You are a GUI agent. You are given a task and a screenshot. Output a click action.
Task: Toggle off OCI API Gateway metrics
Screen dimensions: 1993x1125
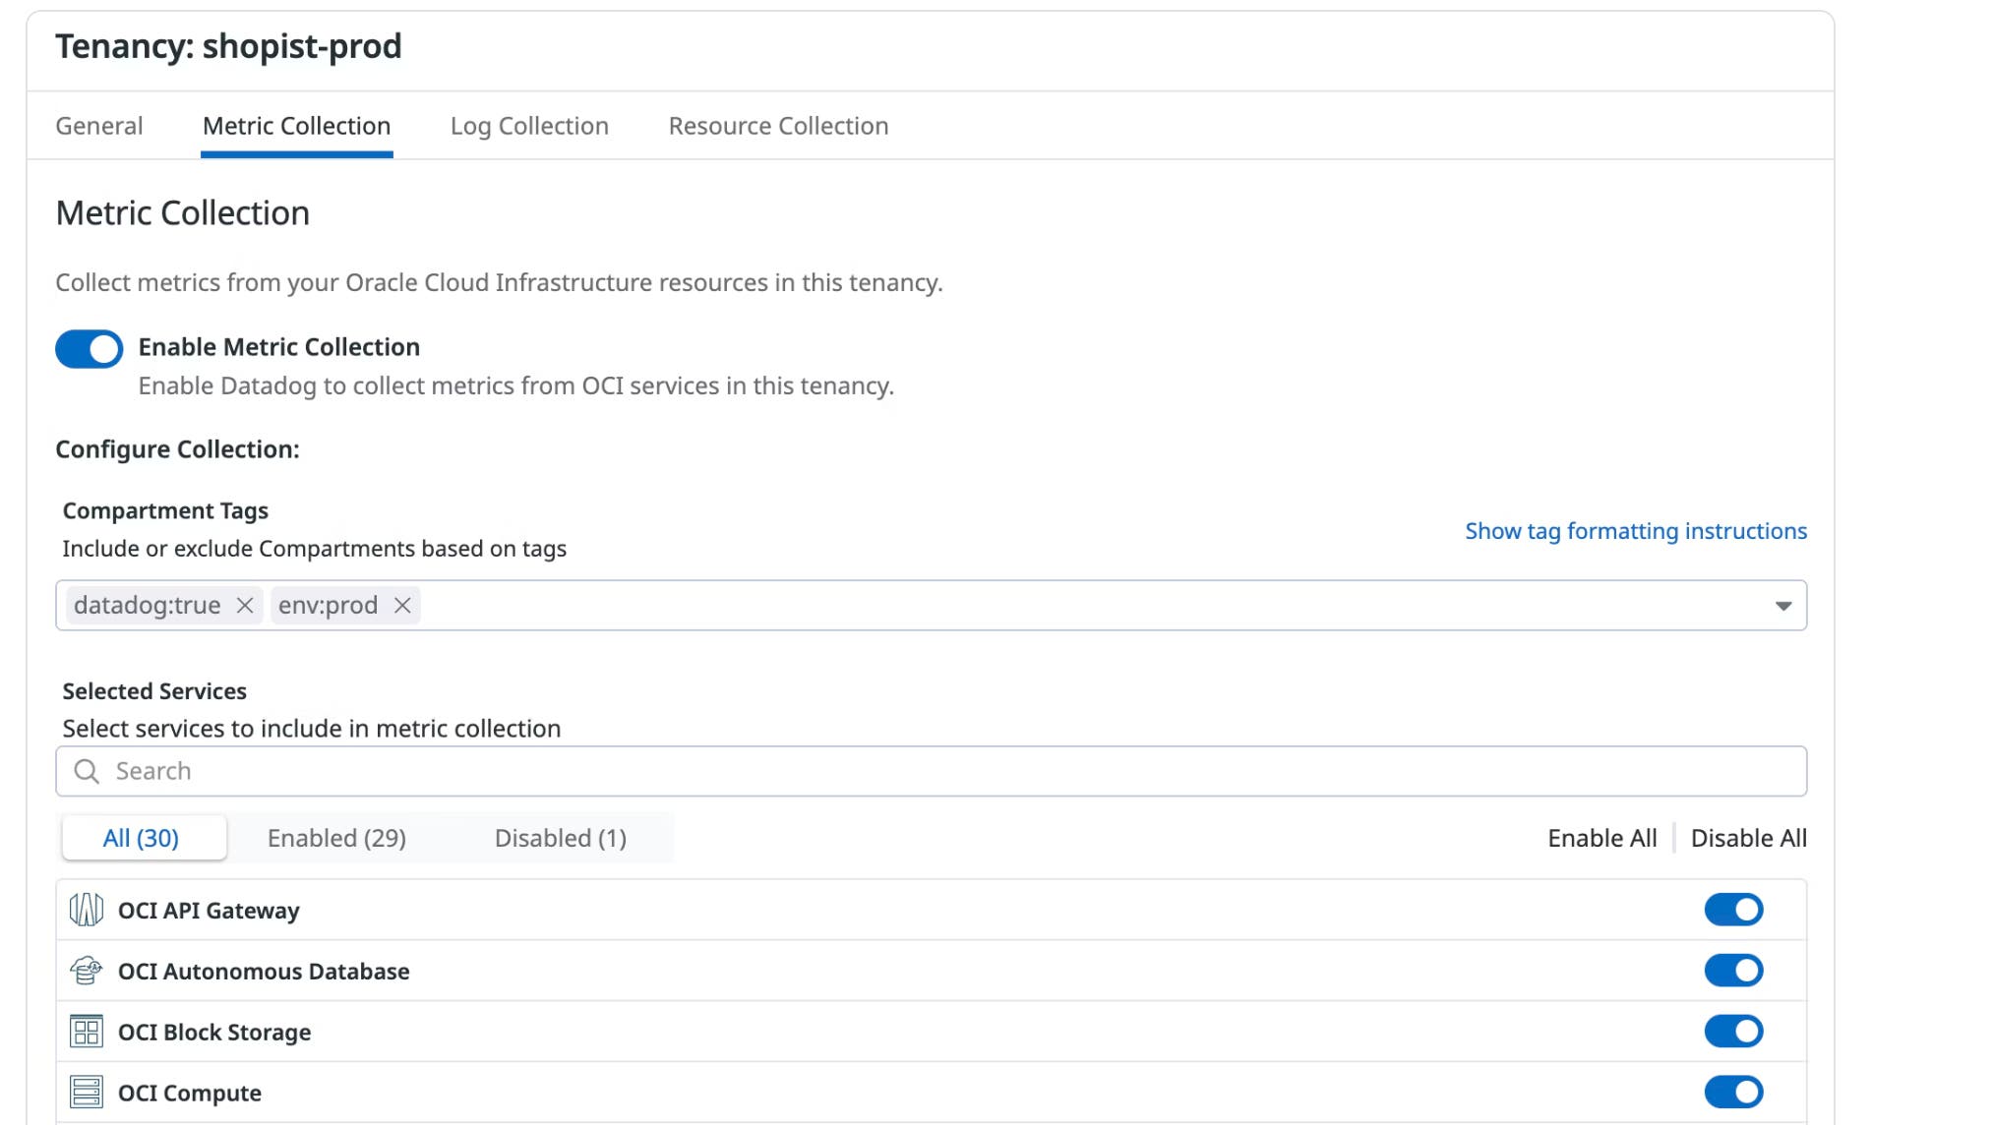pyautogui.click(x=1733, y=910)
